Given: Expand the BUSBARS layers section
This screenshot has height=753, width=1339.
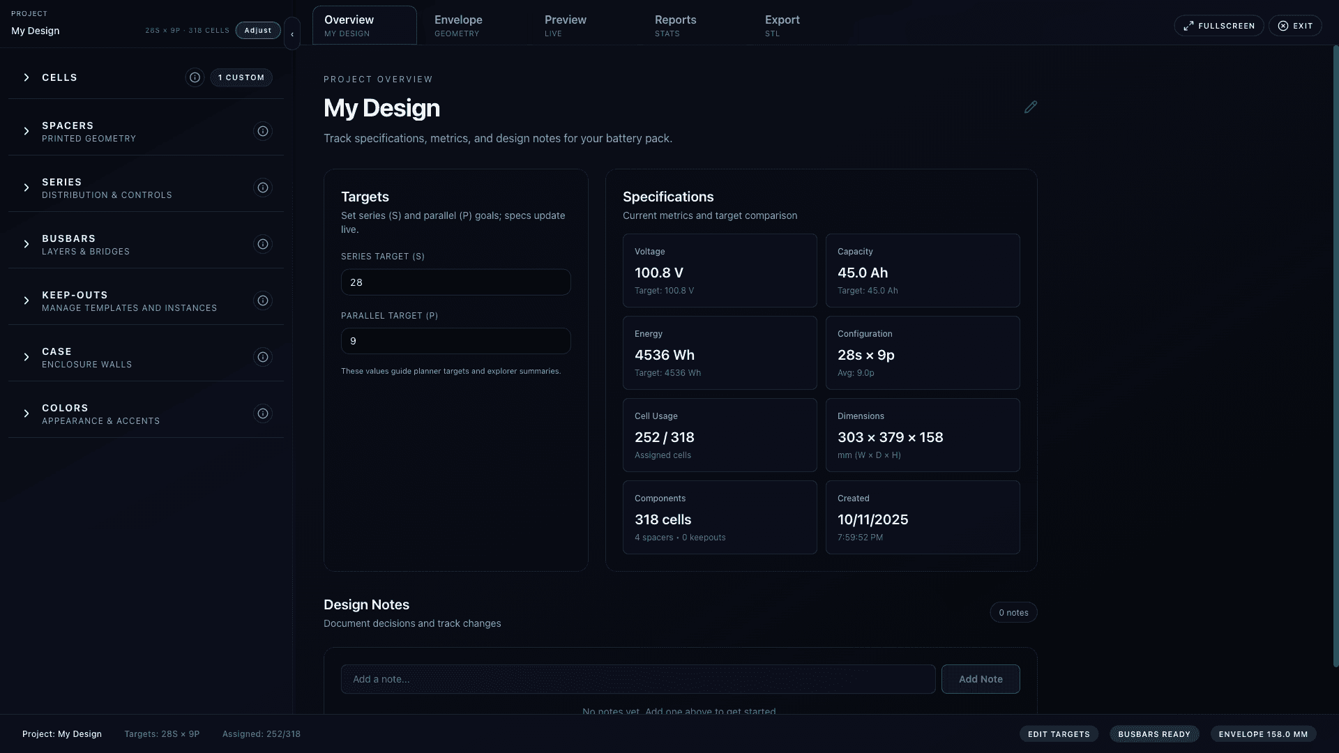Looking at the screenshot, I should point(27,244).
